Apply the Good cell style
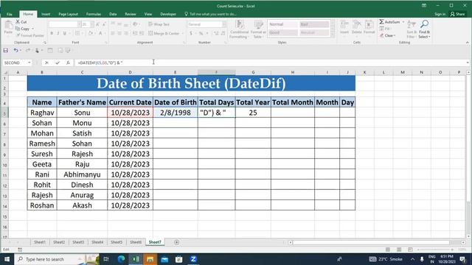Image resolution: width=472 pixels, height=265 pixels. (282, 32)
